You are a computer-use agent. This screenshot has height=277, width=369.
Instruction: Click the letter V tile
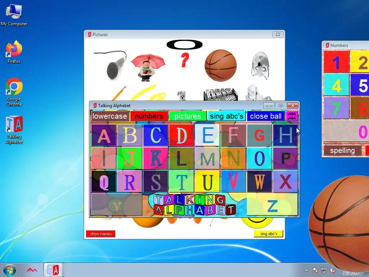(x=233, y=181)
